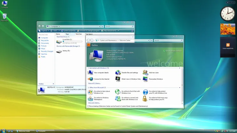Open find more ways to protect PC
This screenshot has height=133, width=237.
pos(155,98)
